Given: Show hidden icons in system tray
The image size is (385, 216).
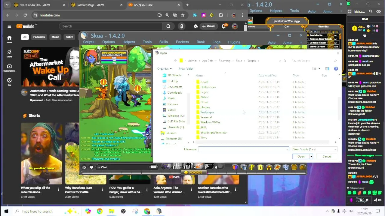Looking at the screenshot, I should [x=327, y=211].
